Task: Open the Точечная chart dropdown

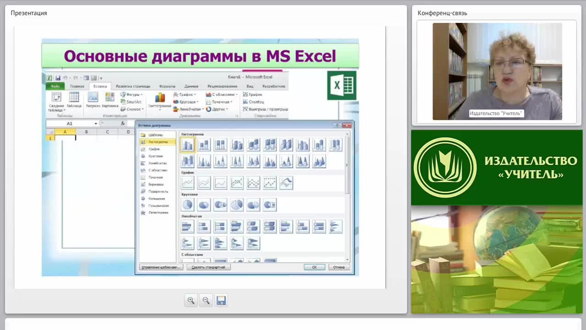Action: (219, 102)
